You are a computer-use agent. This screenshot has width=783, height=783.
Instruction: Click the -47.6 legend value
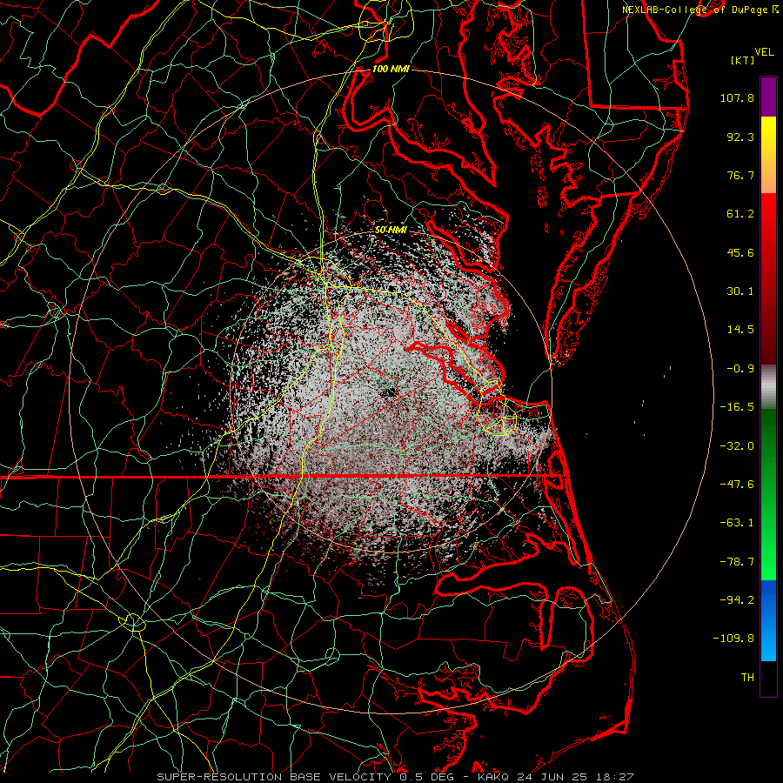coord(737,485)
